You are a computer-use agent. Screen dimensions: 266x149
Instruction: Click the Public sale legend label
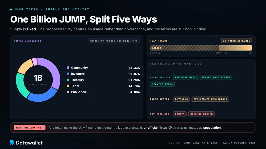click(79, 92)
